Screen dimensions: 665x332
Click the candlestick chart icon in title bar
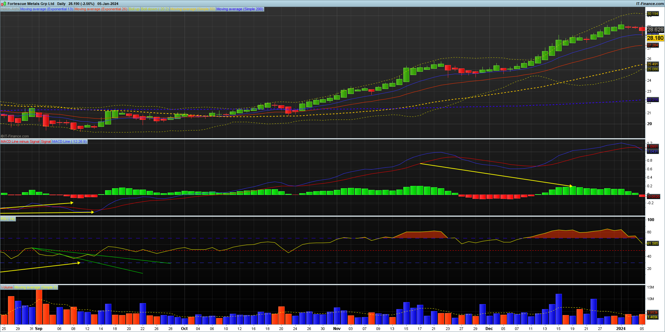tap(4, 4)
